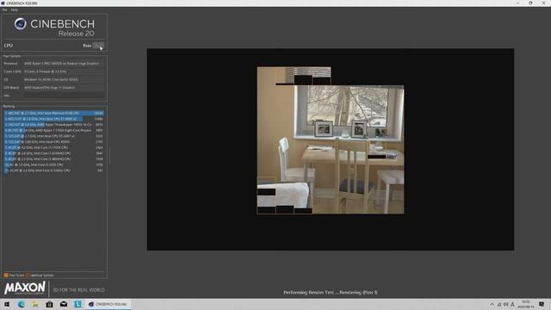Select ranking row Intel Xeon CPU X5650

(x=53, y=141)
